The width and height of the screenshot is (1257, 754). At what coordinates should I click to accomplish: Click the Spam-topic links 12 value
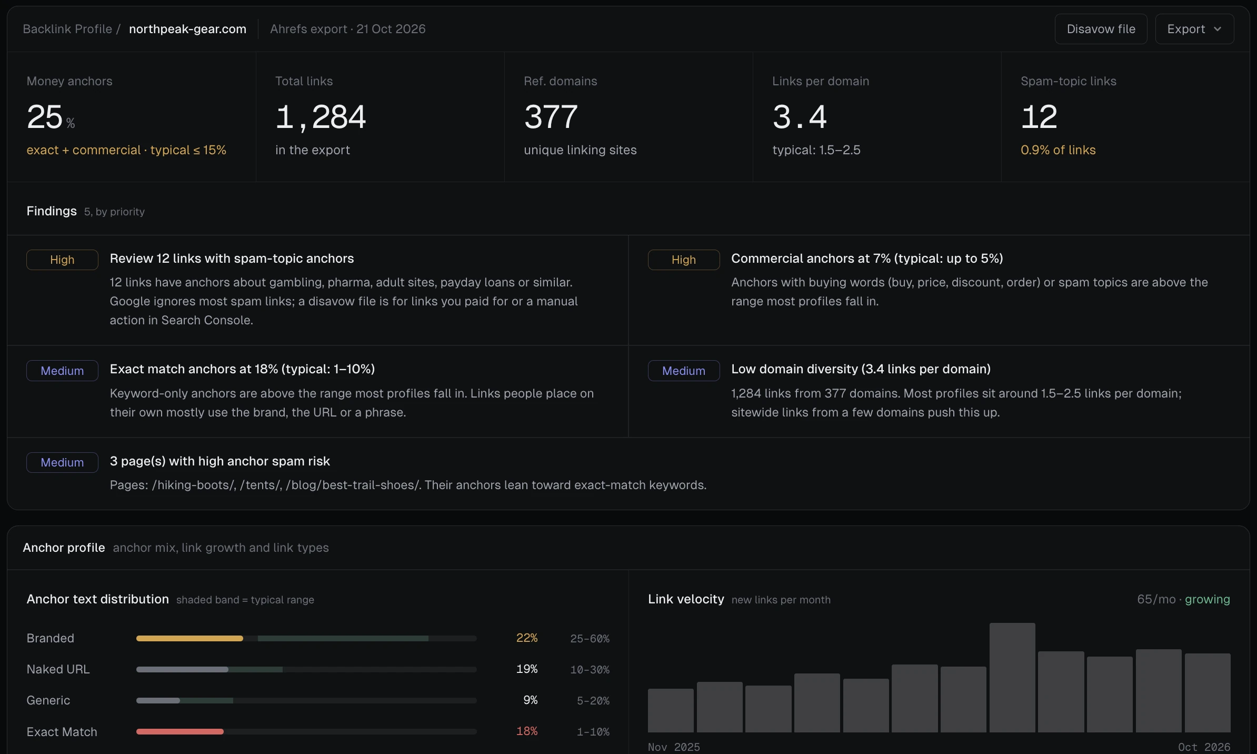(1039, 117)
